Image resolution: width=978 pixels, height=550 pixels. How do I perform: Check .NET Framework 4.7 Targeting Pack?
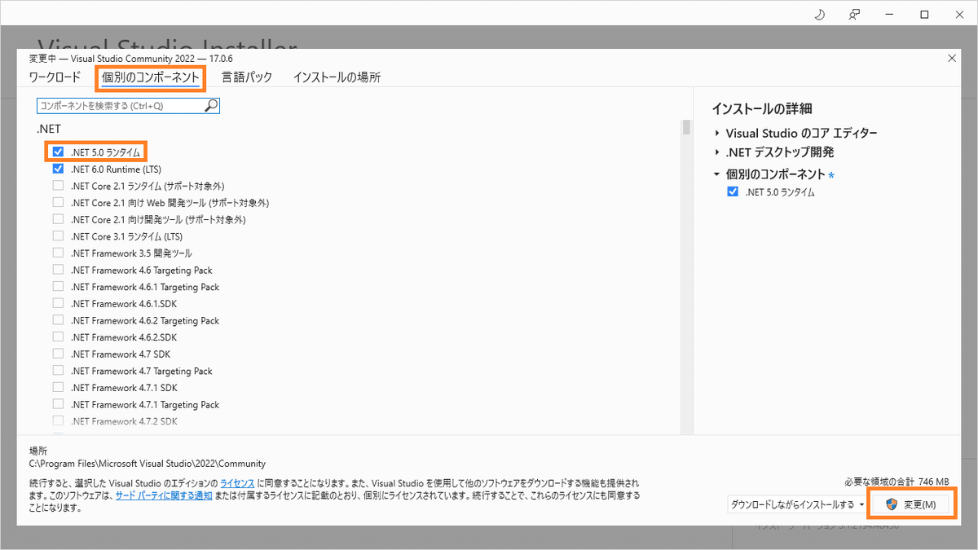point(58,371)
